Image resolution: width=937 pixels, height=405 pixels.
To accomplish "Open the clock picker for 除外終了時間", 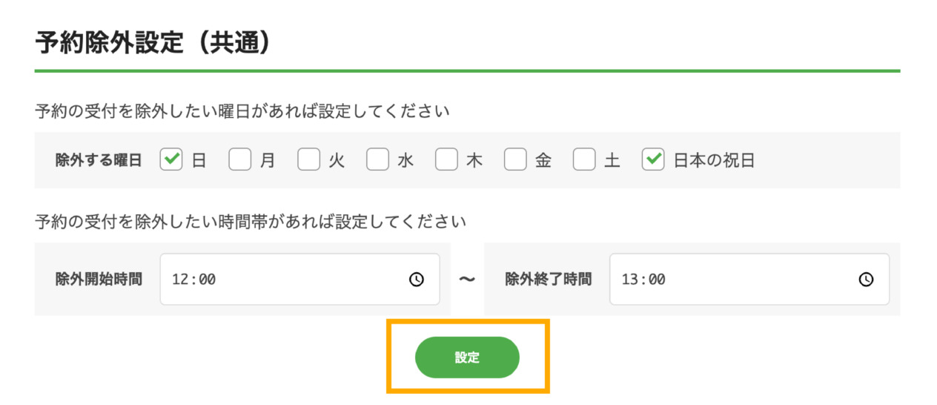I will [866, 280].
